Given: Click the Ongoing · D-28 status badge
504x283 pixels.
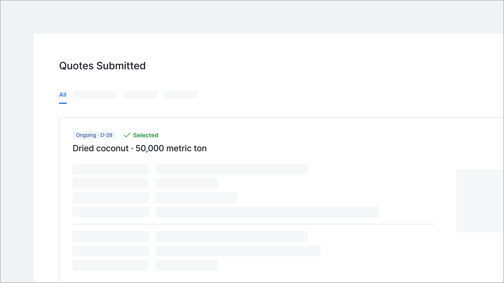Looking at the screenshot, I should [94, 135].
